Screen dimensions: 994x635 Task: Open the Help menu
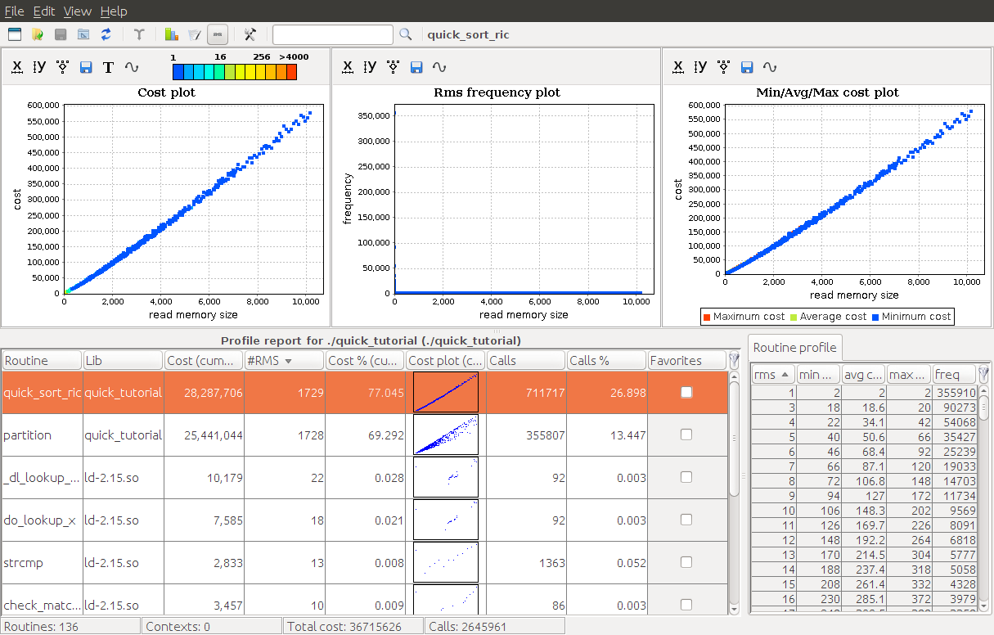114,11
